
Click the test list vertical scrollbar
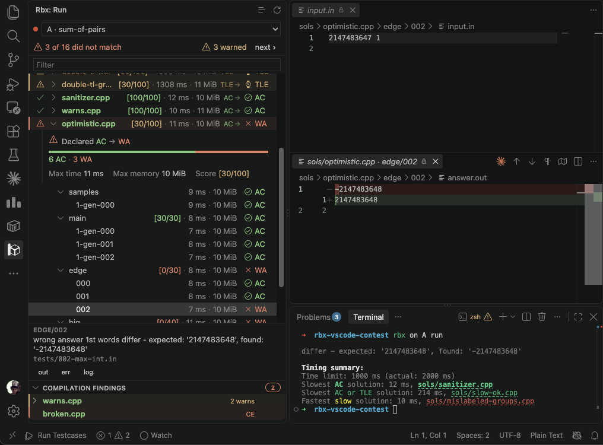[x=281, y=217]
